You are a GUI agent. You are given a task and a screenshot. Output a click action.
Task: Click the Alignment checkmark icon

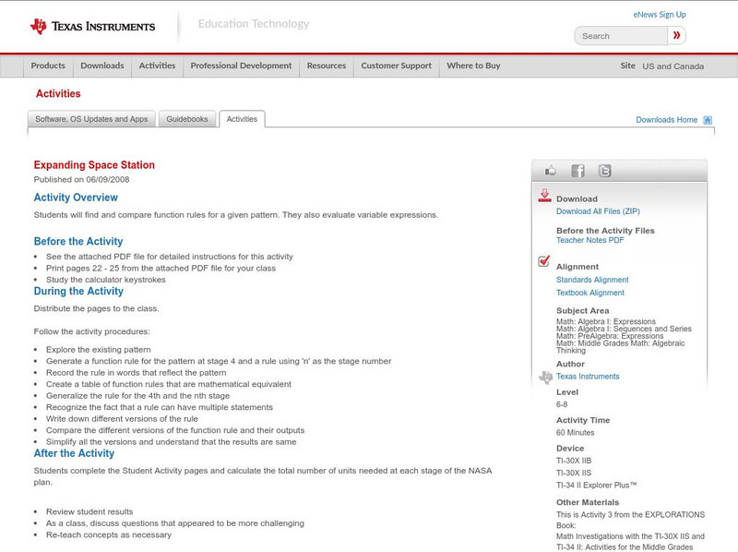point(544,262)
